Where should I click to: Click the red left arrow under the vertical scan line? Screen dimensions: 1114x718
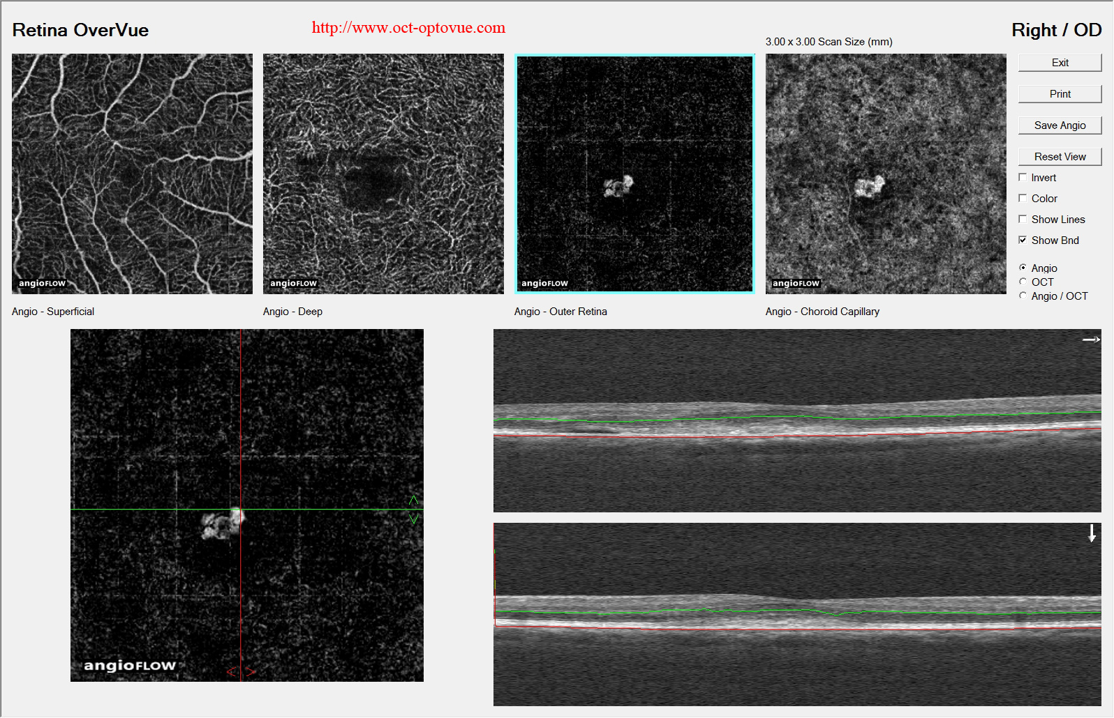coord(231,672)
